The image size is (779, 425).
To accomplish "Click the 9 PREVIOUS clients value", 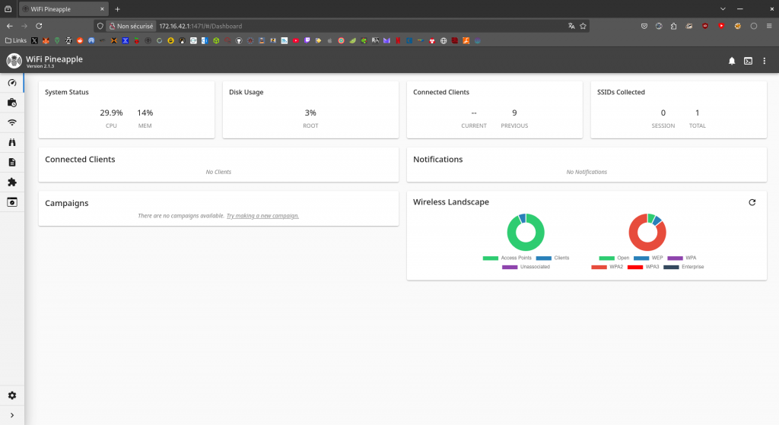I will pyautogui.click(x=514, y=113).
